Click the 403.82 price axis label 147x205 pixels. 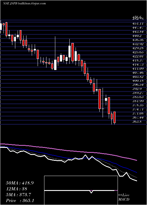[x=138, y=77]
